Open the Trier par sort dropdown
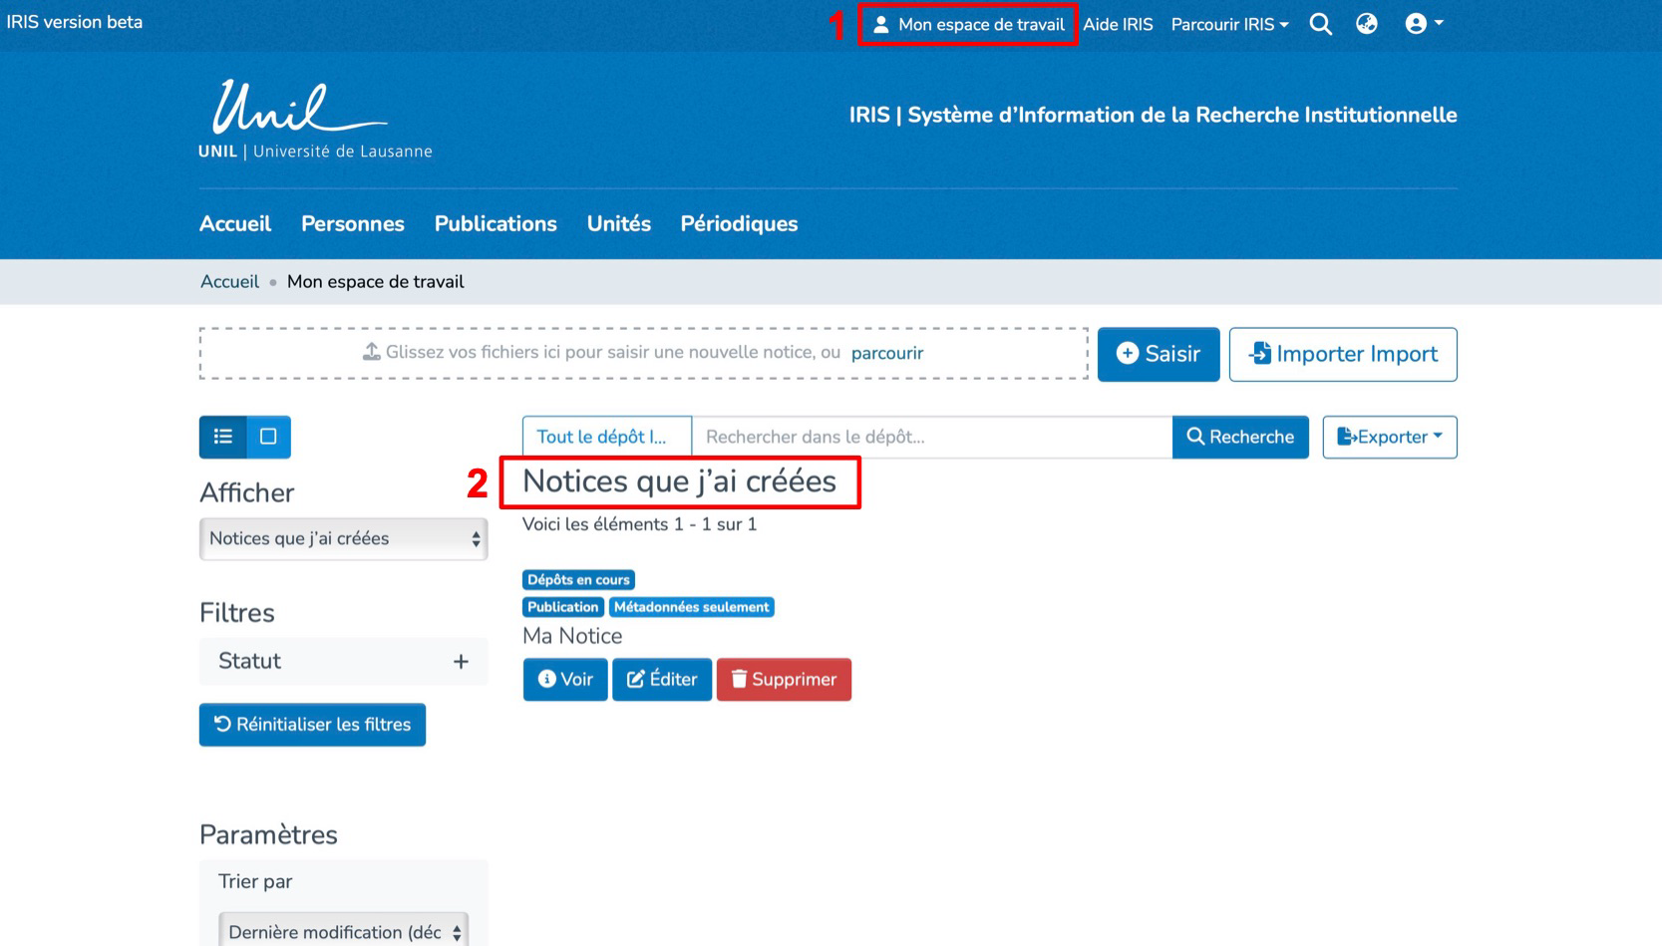The image size is (1662, 946). click(x=343, y=931)
